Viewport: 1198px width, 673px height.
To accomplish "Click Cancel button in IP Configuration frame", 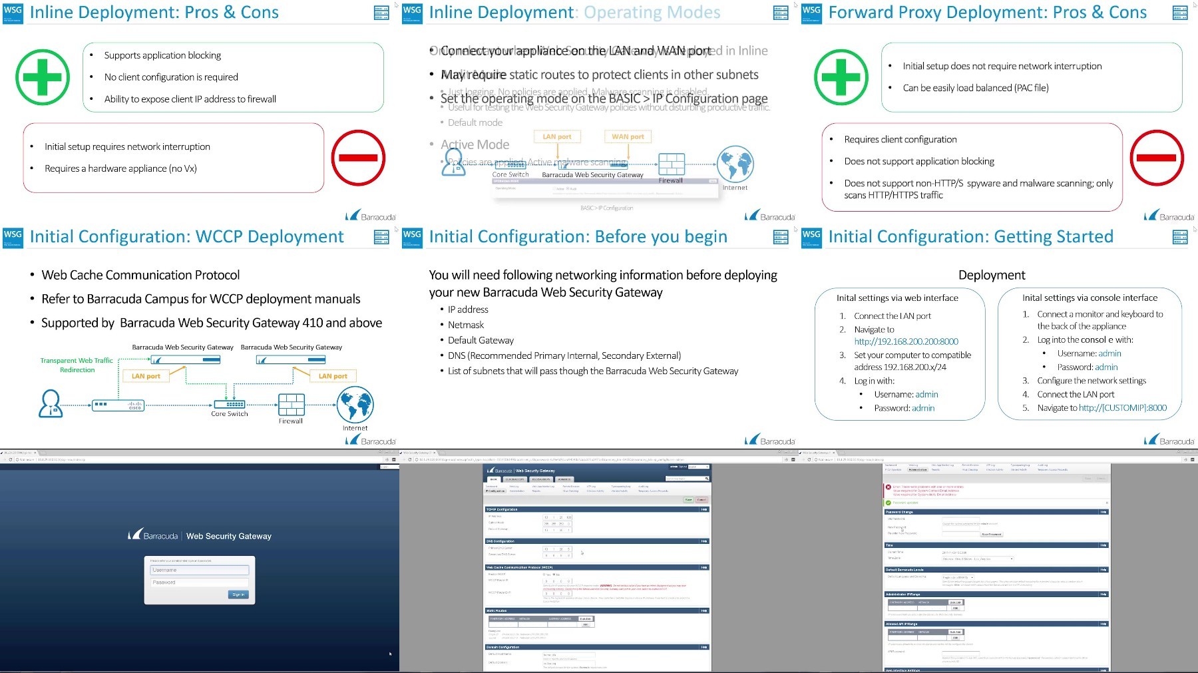I will pos(701,500).
